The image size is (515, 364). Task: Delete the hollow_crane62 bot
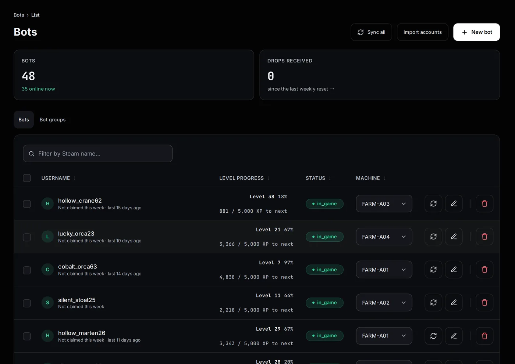[484, 203]
